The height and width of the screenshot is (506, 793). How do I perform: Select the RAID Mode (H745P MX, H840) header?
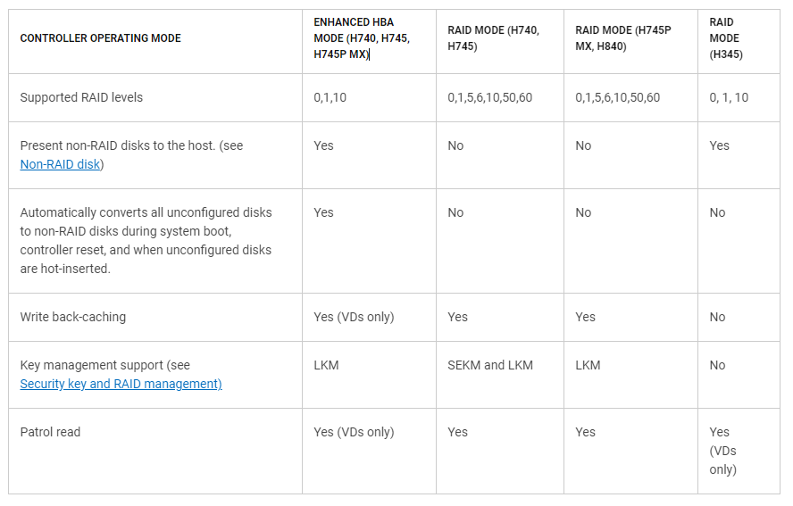623,38
